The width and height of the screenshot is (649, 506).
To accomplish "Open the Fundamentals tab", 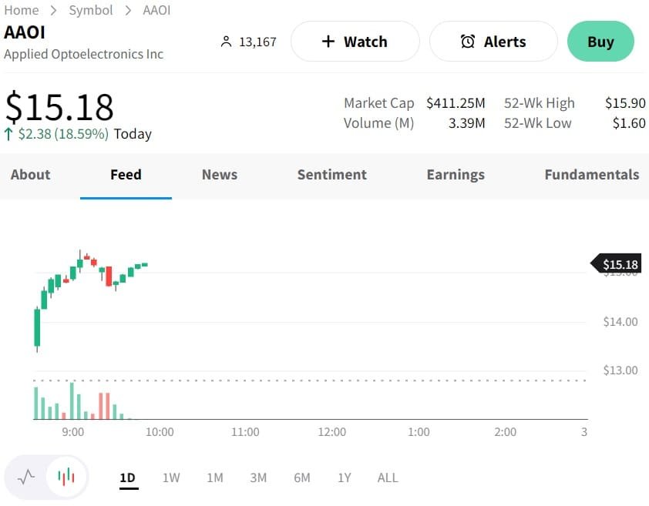I will point(591,175).
